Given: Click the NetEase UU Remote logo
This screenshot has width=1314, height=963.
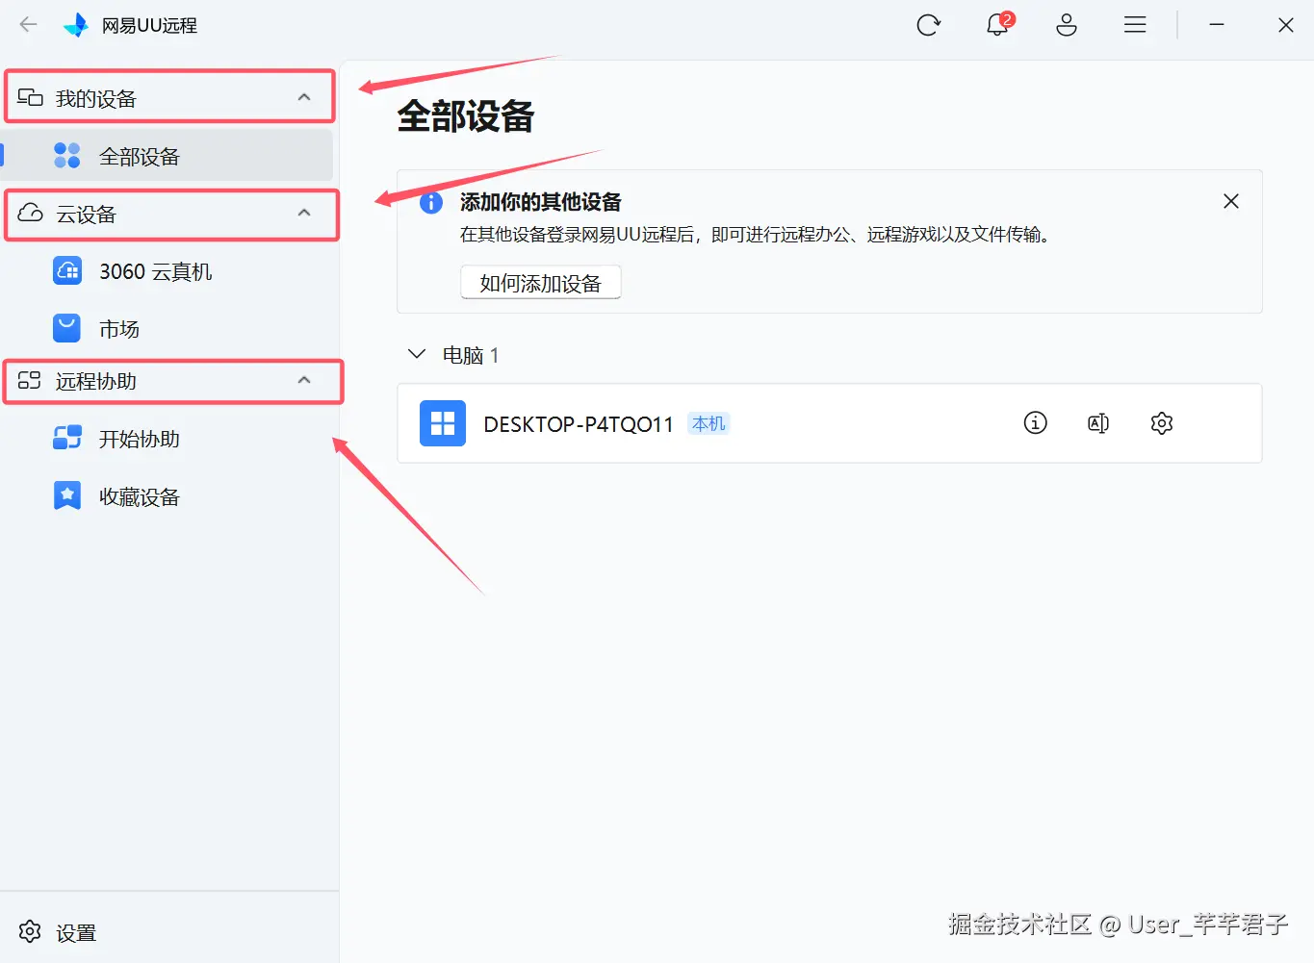Looking at the screenshot, I should coord(76,25).
